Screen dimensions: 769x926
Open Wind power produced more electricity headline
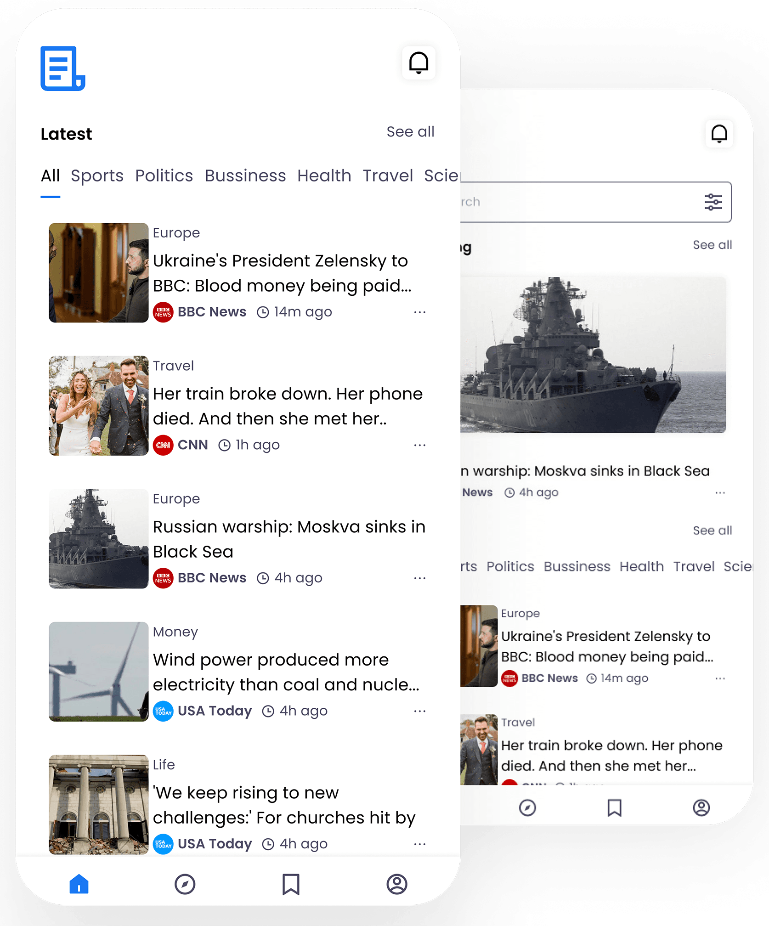coord(286,672)
